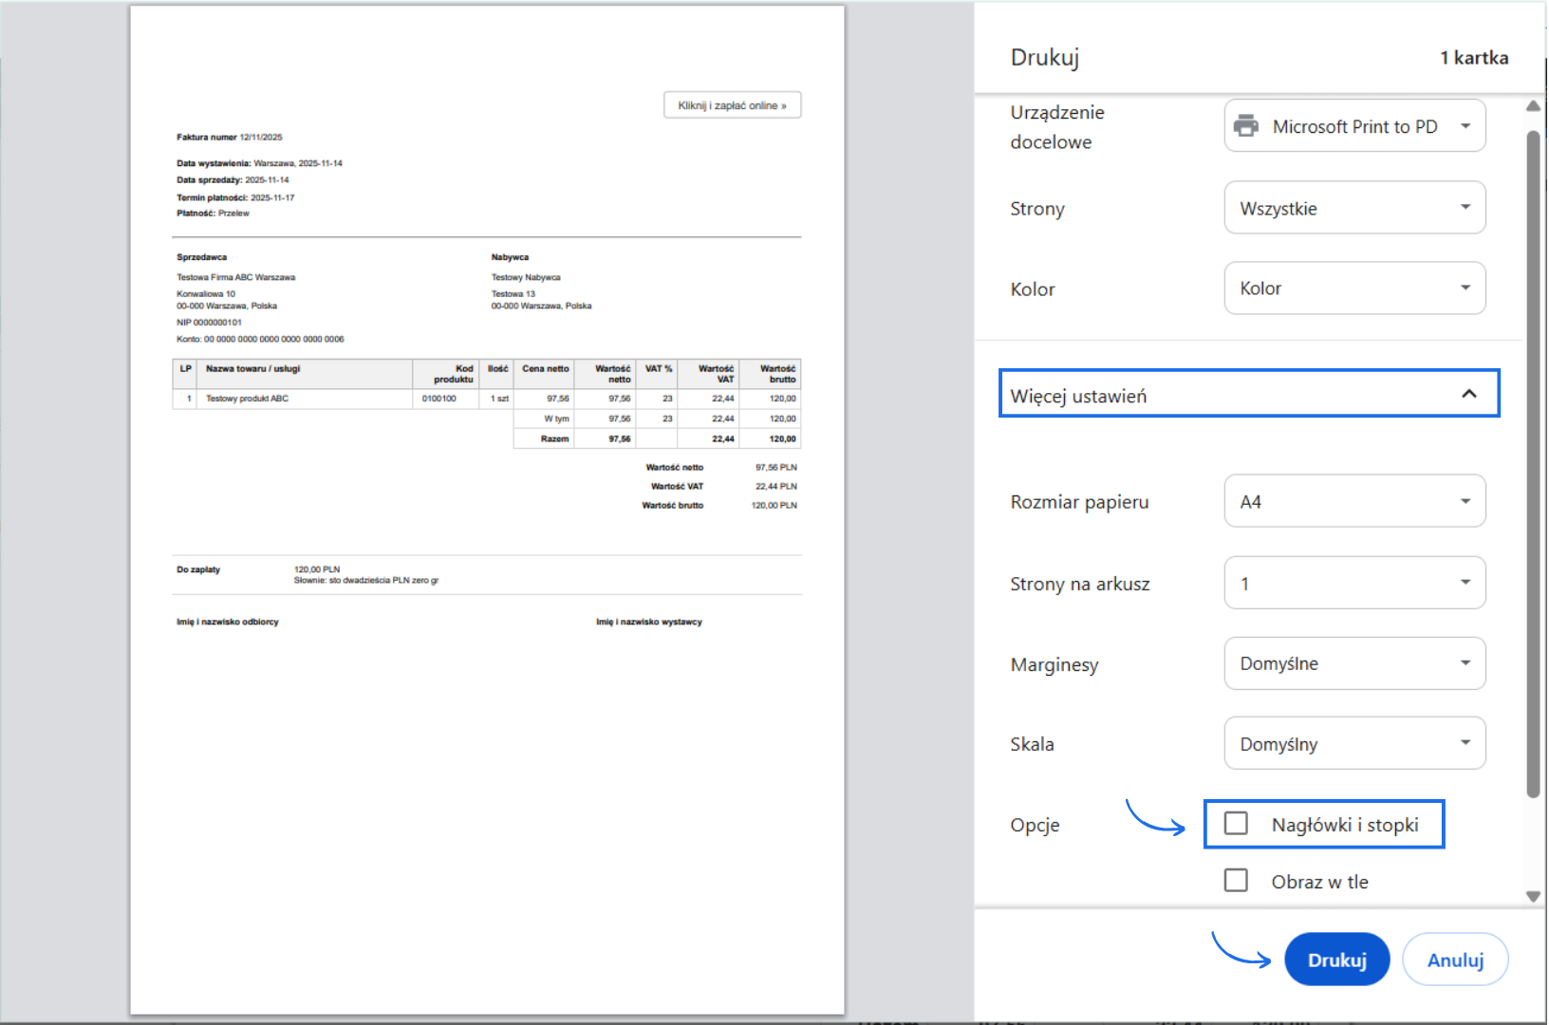Open the Strony na arkusz dropdown
Image resolution: width=1549 pixels, height=1025 pixels.
pos(1354,583)
